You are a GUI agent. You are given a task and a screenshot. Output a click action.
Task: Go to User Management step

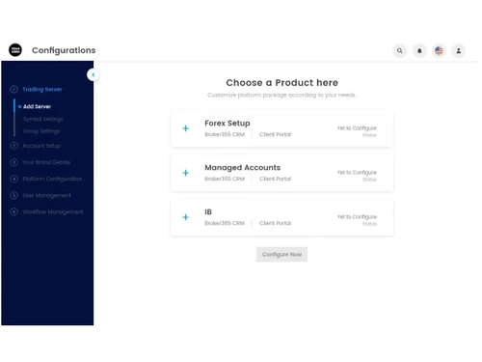(x=47, y=196)
